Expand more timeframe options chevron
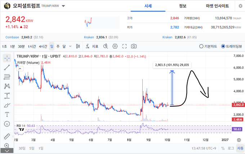Viewport: 245px width, 154px height. pyautogui.click(x=70, y=46)
